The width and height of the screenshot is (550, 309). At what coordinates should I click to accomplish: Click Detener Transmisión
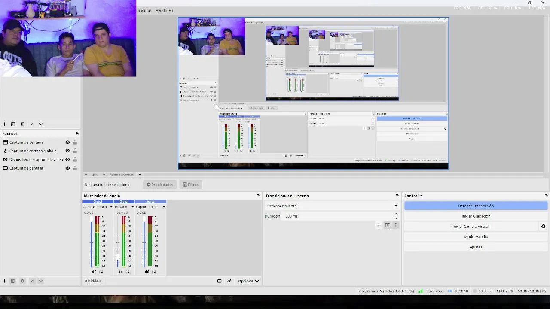(476, 206)
